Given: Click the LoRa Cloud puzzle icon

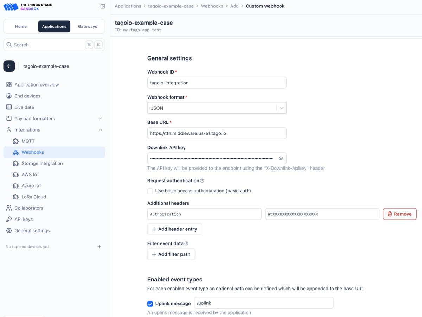Looking at the screenshot, I should [x=16, y=197].
